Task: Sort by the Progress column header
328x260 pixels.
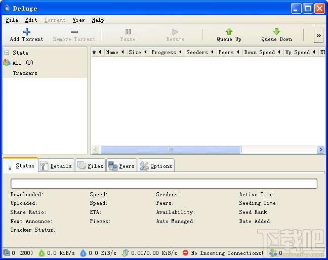Action: [x=167, y=52]
